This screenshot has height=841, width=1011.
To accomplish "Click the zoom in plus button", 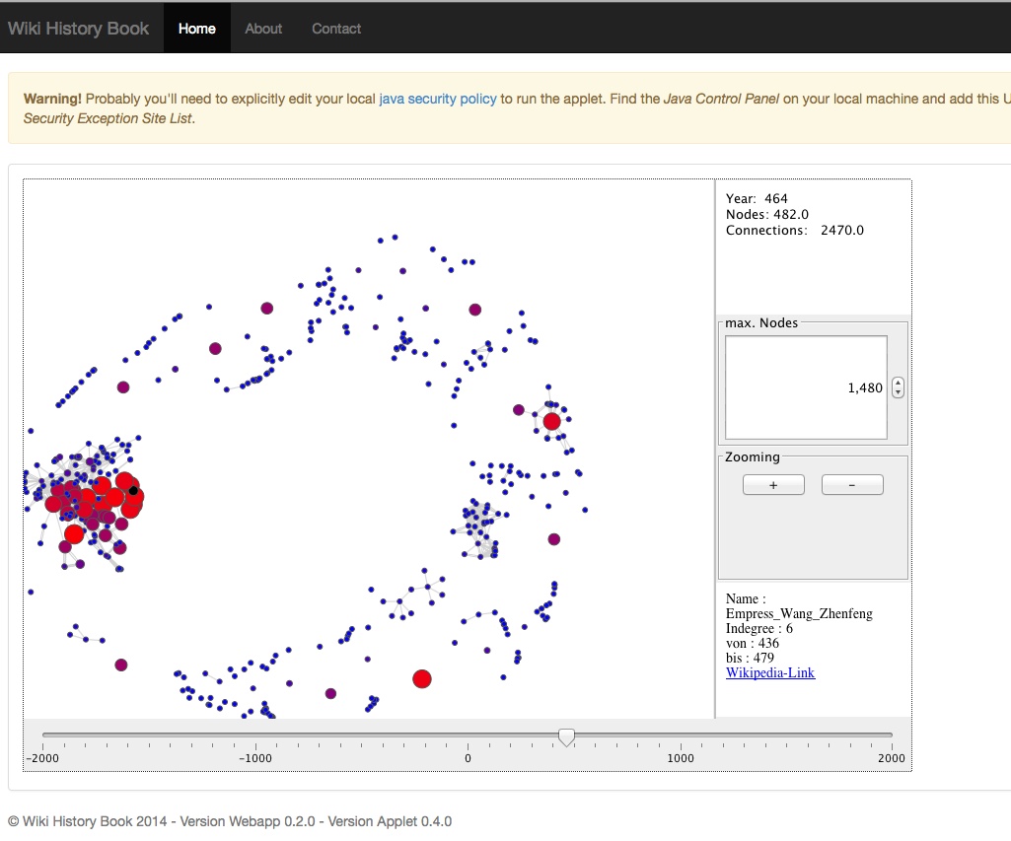I will click(x=773, y=485).
